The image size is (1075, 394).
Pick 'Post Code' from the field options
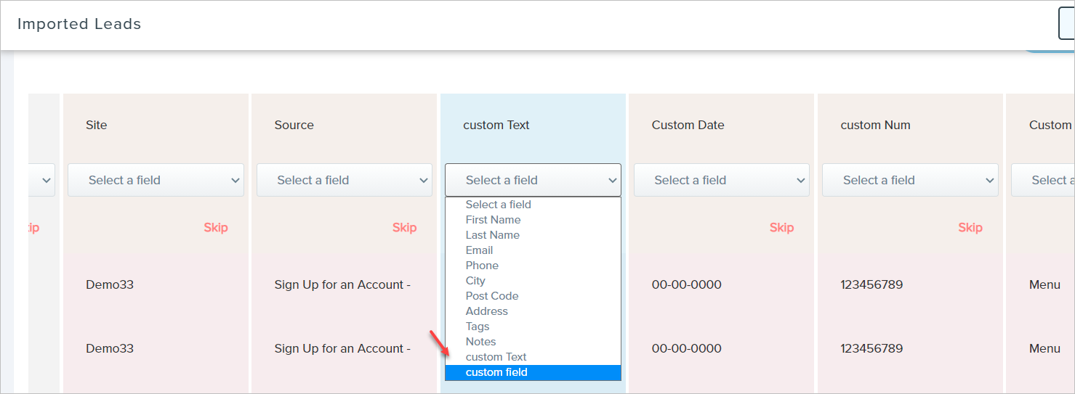click(491, 296)
